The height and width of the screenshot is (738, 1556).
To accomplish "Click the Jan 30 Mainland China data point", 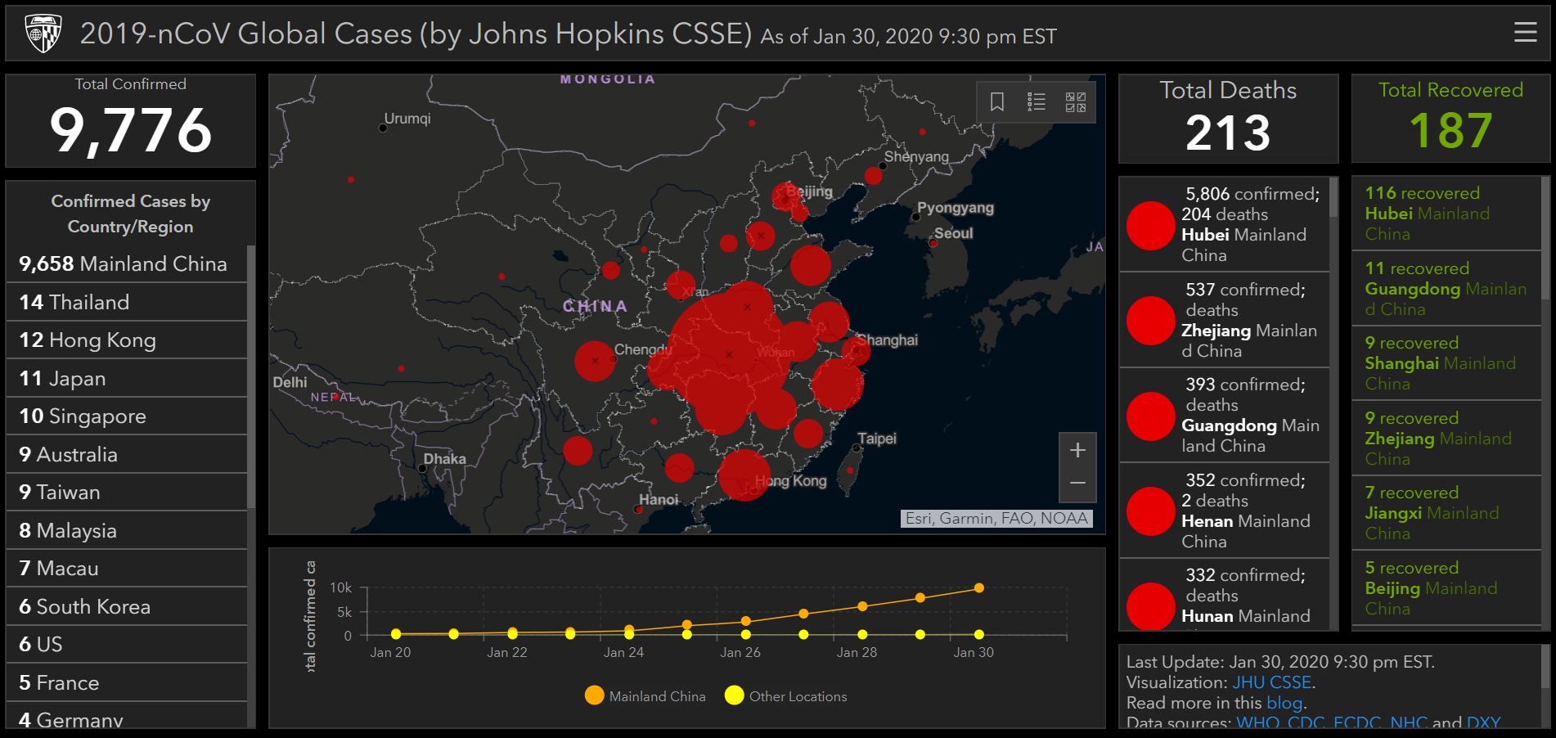I will click(x=979, y=588).
